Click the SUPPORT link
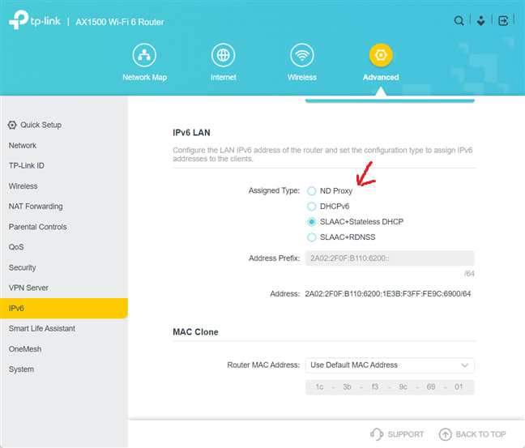This screenshot has height=448, width=525. click(x=397, y=434)
